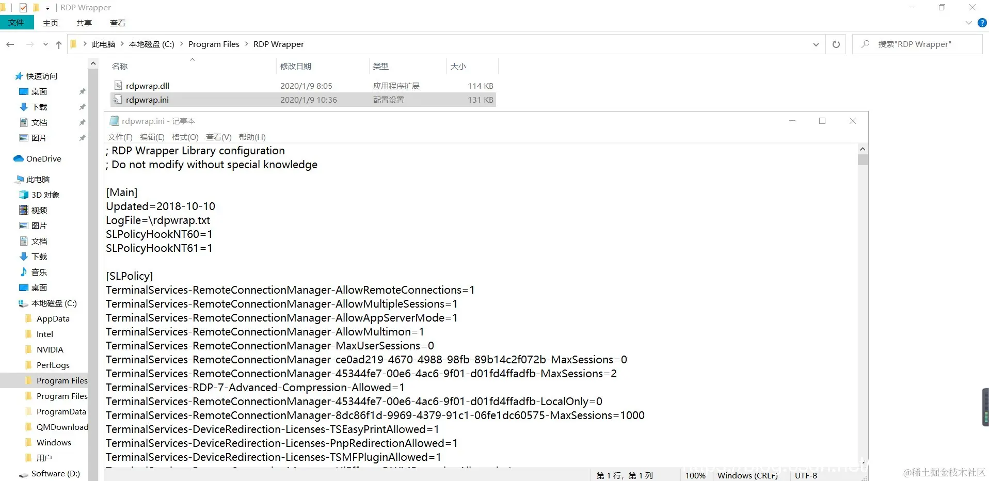Image resolution: width=989 pixels, height=481 pixels.
Task: Open the 音乐 folder
Action: (39, 272)
